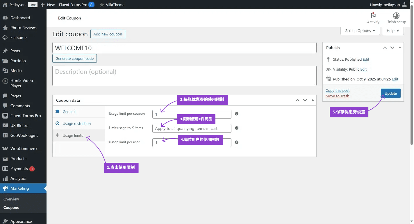Collapse the Coupon data panel toggle arrow

pyautogui.click(x=313, y=100)
